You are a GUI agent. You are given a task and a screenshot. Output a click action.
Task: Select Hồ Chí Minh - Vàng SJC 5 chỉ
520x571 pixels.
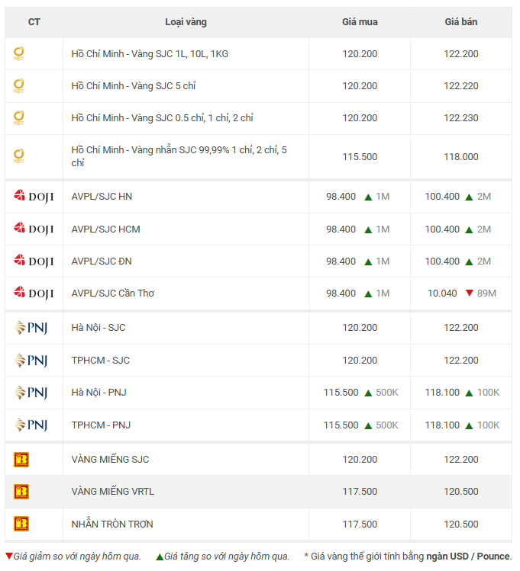tap(134, 86)
